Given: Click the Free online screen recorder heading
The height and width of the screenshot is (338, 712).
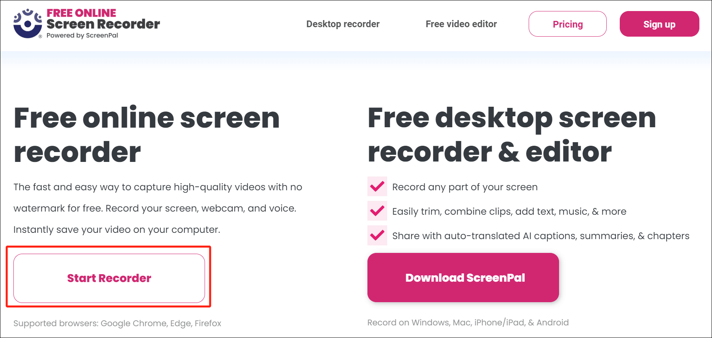Looking at the screenshot, I should pos(147,135).
